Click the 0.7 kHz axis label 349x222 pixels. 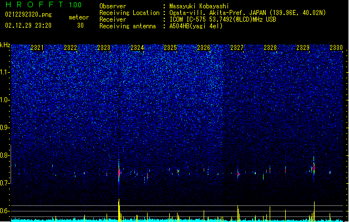pos(5,183)
